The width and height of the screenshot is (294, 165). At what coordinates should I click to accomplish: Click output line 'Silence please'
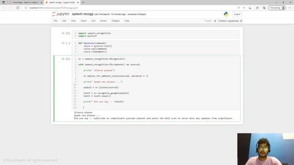pyautogui.click(x=83, y=112)
